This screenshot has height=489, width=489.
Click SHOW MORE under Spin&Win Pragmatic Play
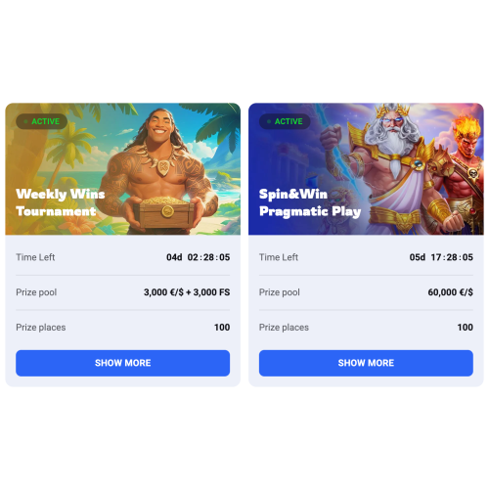click(366, 363)
